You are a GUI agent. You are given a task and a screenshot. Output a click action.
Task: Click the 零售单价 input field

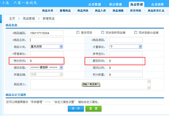click(46, 54)
